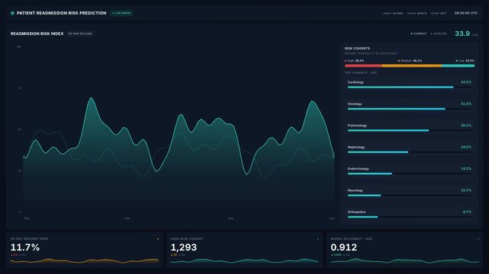Click the Orthopedics 9.7% value

pos(467,212)
